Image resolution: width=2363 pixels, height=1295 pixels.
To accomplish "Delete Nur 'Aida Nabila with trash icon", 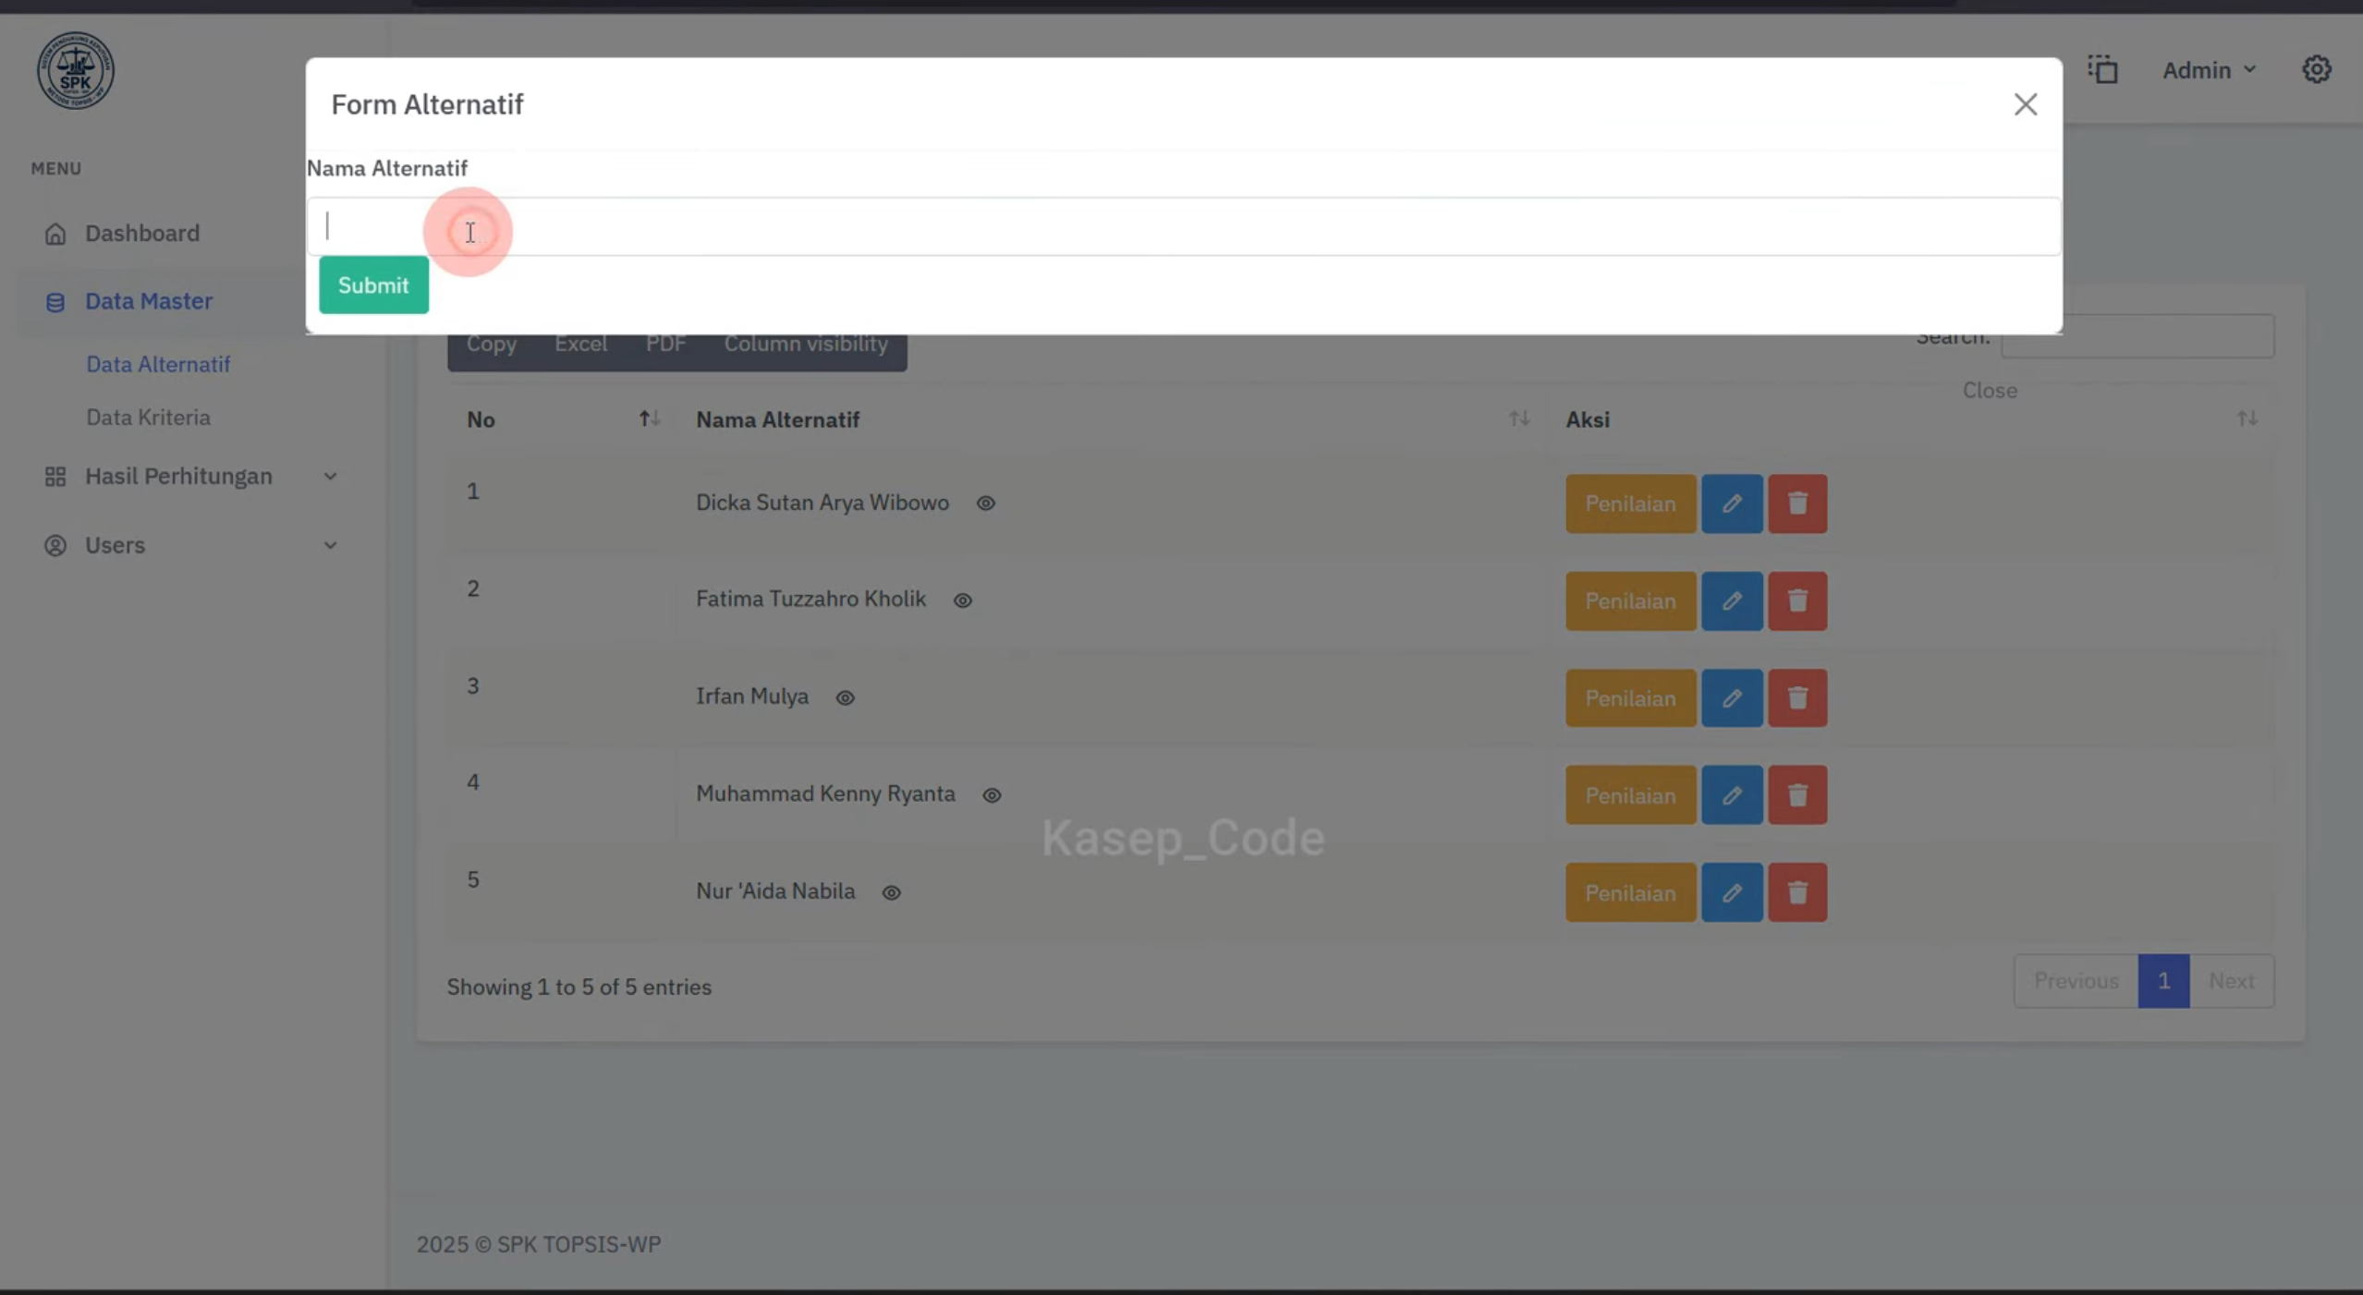I will click(1797, 893).
